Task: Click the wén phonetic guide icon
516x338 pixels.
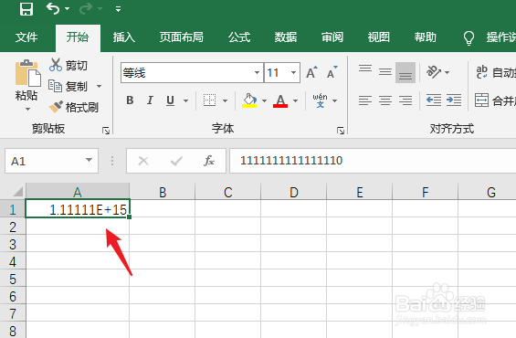Action: tap(320, 100)
